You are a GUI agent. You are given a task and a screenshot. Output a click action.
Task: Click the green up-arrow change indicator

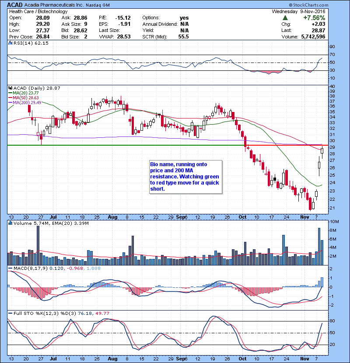coord(285,17)
